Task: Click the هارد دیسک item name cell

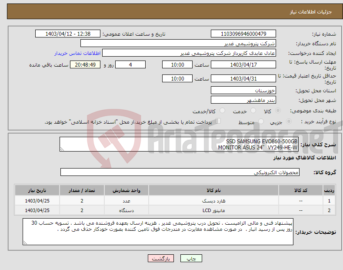Action: coord(213,201)
